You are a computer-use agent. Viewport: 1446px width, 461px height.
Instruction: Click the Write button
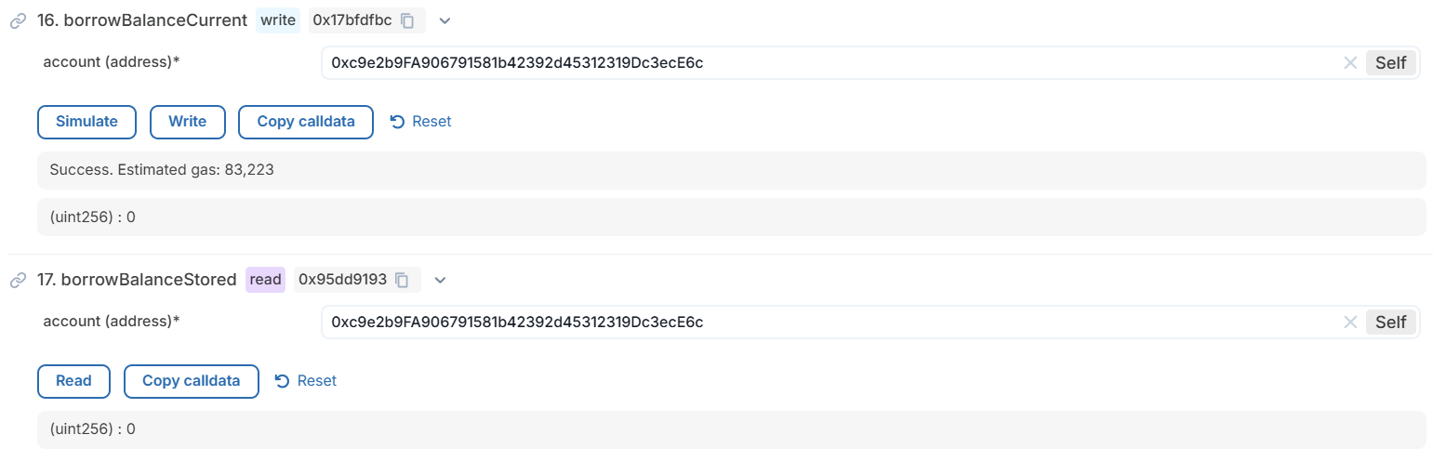pos(187,122)
